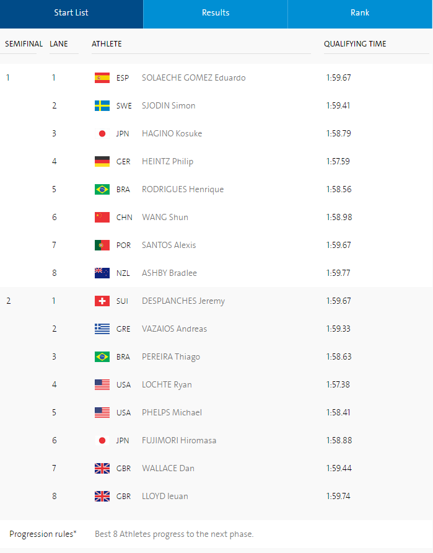
Task: Open the Rank tab
Action: [x=360, y=13]
